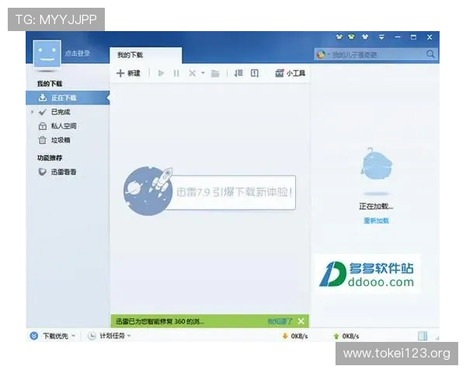This screenshot has width=466, height=373.
Task: Click the search magnifier icon
Action: pos(431,54)
